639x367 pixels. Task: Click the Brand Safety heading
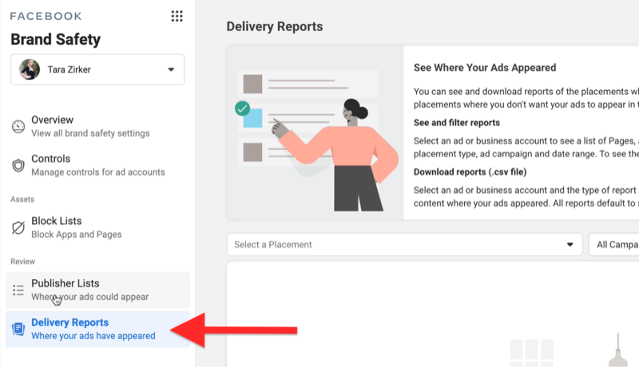click(x=55, y=39)
